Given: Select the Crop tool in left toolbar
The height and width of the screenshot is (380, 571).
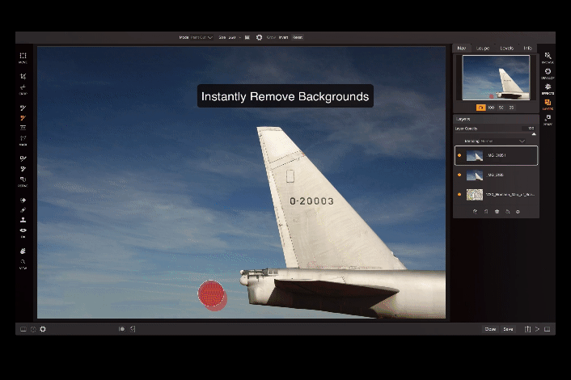Looking at the screenshot, I should coord(23,76).
